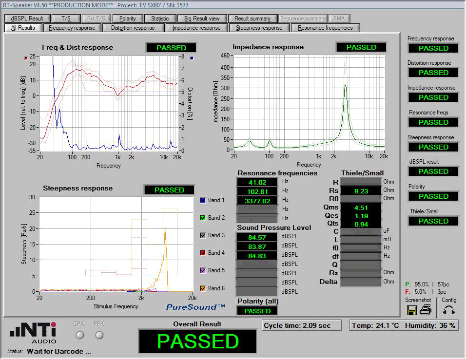Screen dimensions: 466x359
Task: Click the Band 4 red legend swatch
Action: [x=203, y=253]
